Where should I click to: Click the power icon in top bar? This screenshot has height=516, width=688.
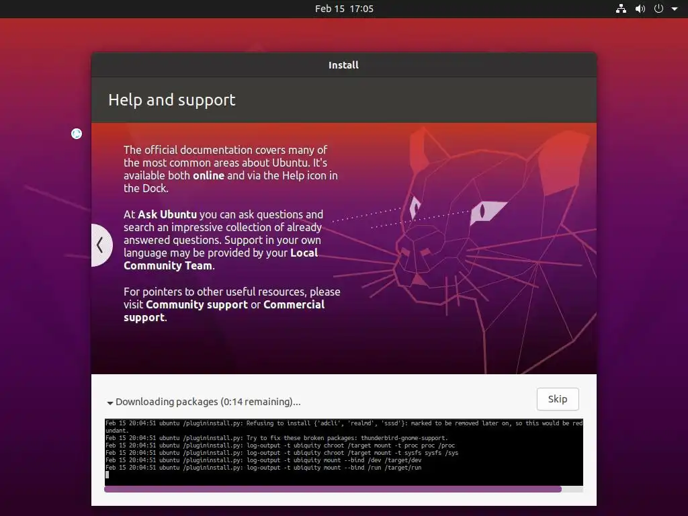(658, 9)
